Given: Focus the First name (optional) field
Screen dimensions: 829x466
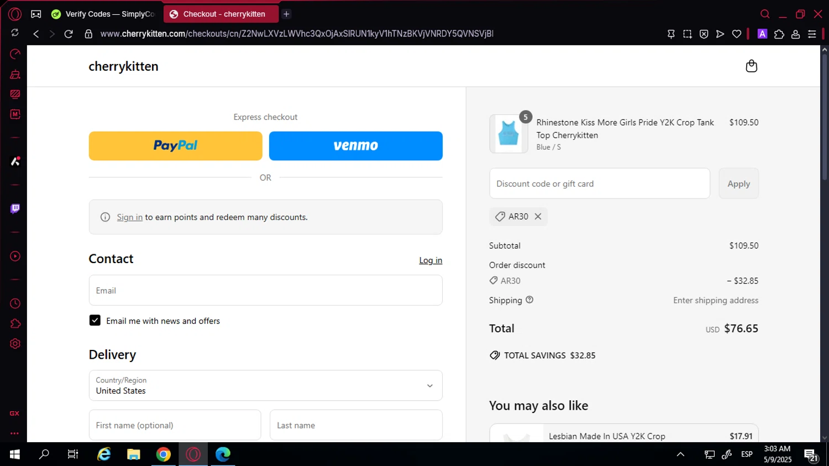Looking at the screenshot, I should tap(175, 425).
